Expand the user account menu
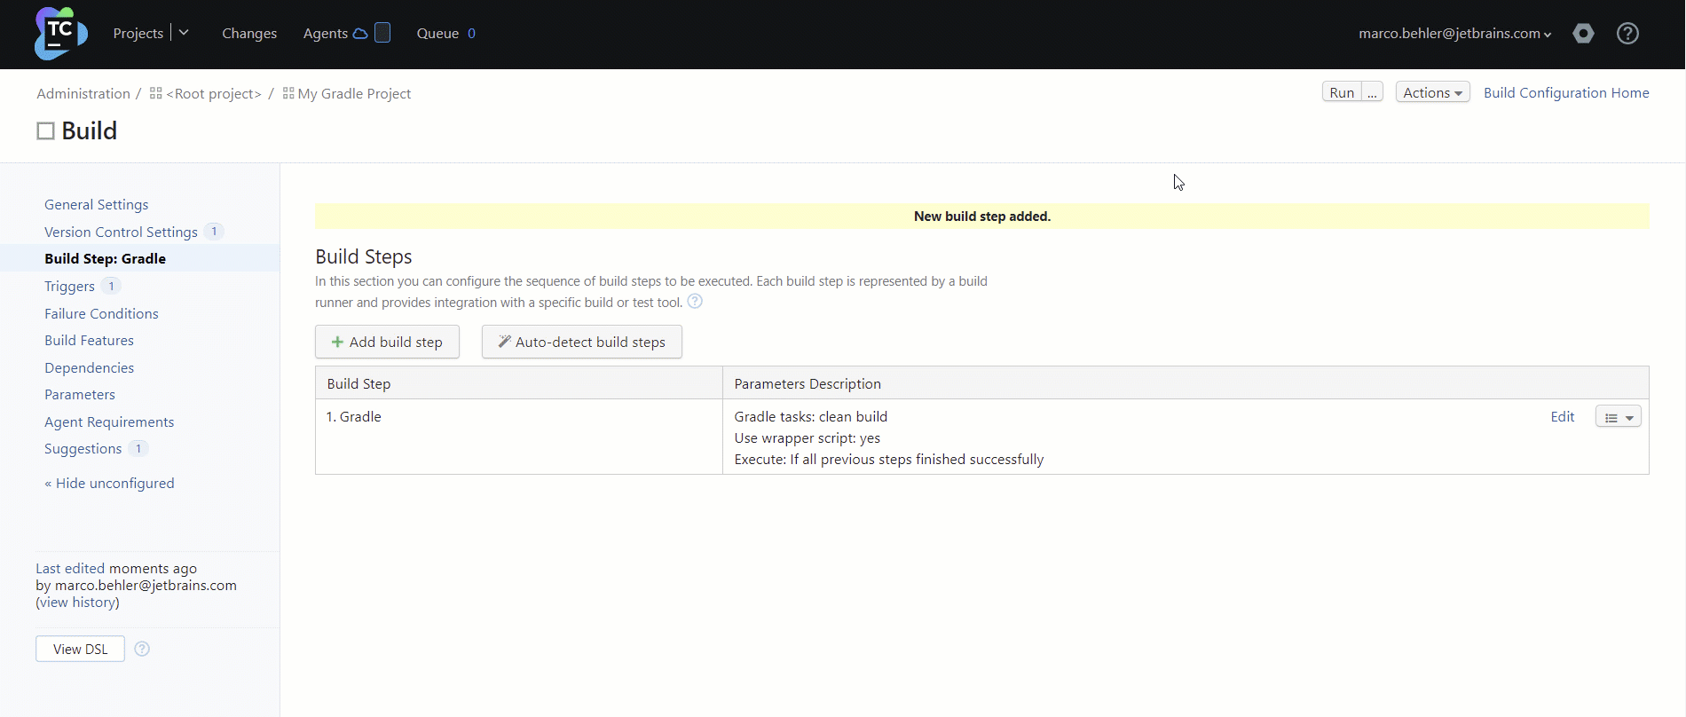 (1454, 34)
